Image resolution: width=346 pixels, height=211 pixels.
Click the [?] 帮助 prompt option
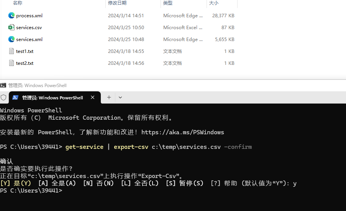click(x=224, y=183)
